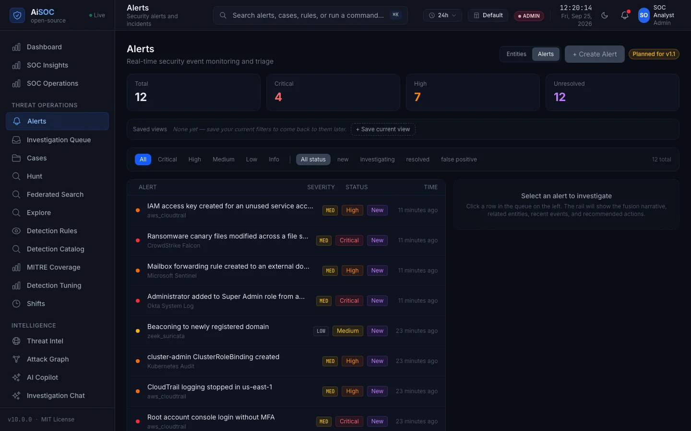Filter by investigating status
This screenshot has height=431, width=691.
tap(377, 159)
